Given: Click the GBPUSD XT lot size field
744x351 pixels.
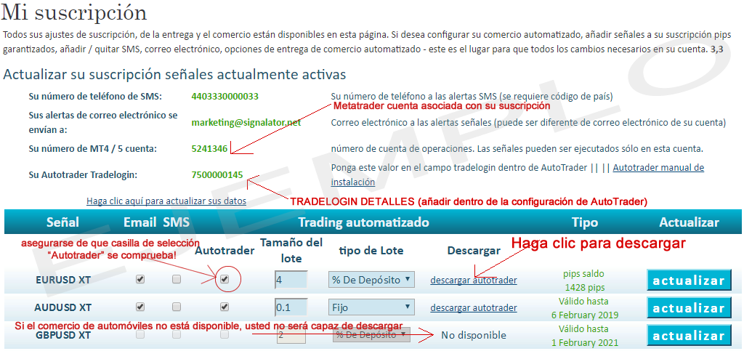Looking at the screenshot, I should click(291, 335).
